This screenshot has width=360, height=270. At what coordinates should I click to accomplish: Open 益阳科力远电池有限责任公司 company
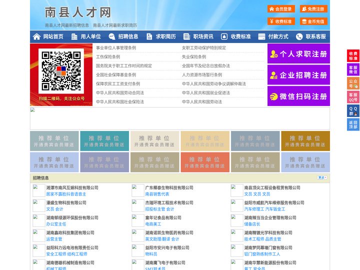72,247
